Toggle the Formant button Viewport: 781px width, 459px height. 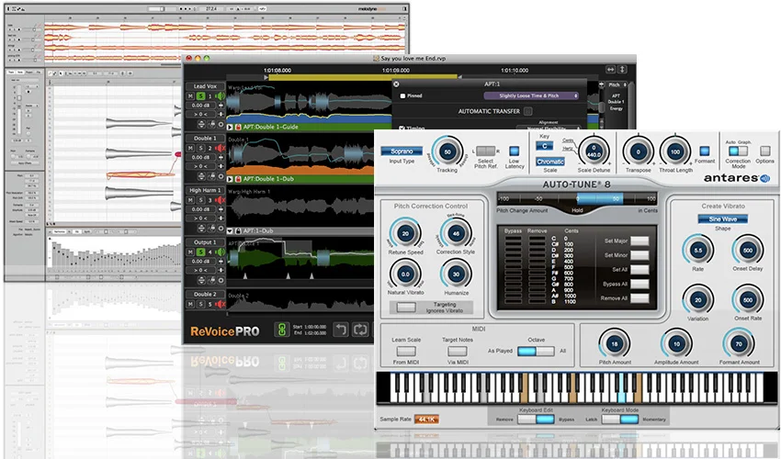pyautogui.click(x=704, y=151)
